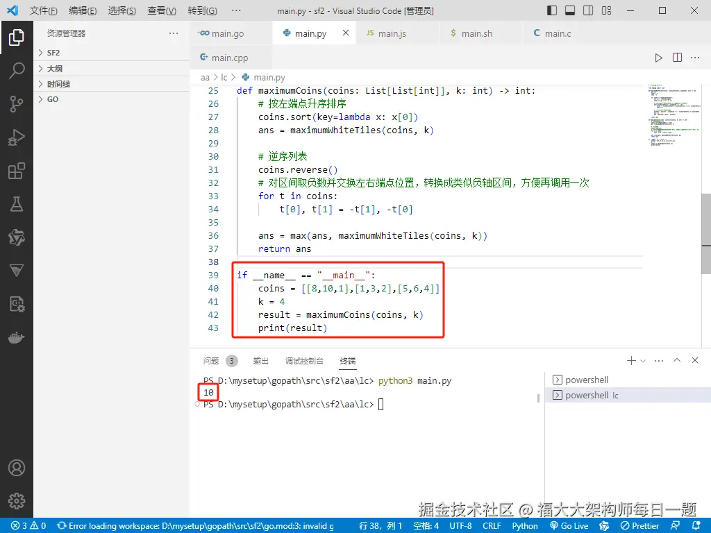Open the Search view in activity bar
Image resolution: width=711 pixels, height=533 pixels.
pyautogui.click(x=17, y=71)
